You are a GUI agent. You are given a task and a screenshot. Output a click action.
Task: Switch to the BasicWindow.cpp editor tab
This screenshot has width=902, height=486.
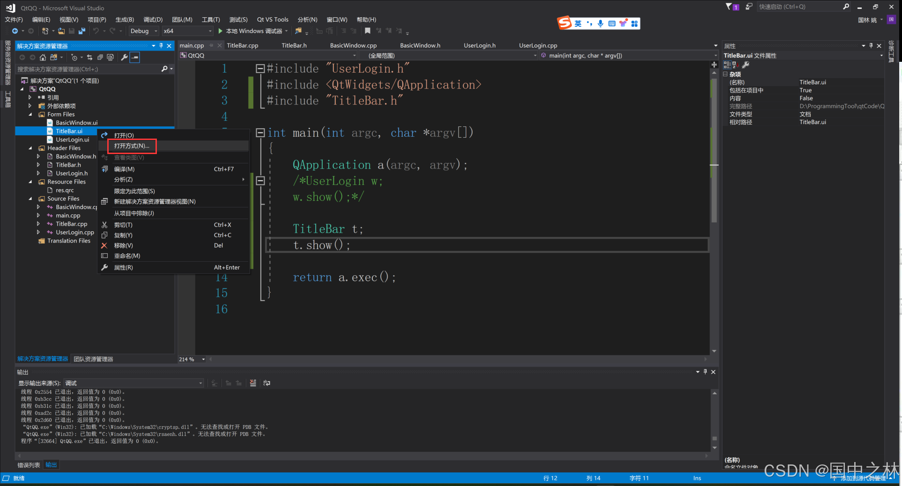tap(353, 45)
